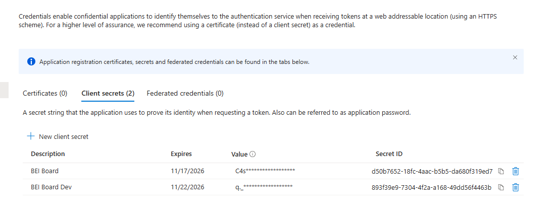Viewport: 552px width, 223px height.
Task: Click New client secret button
Action: [58, 136]
